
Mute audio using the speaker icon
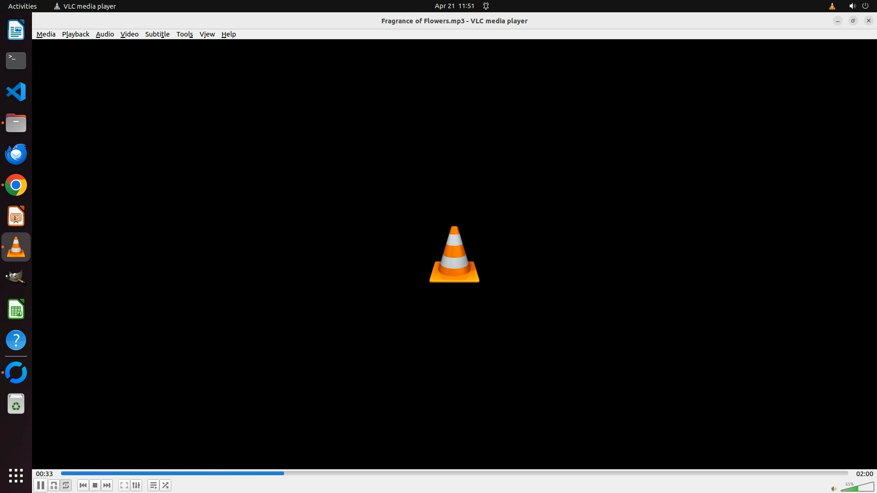833,488
